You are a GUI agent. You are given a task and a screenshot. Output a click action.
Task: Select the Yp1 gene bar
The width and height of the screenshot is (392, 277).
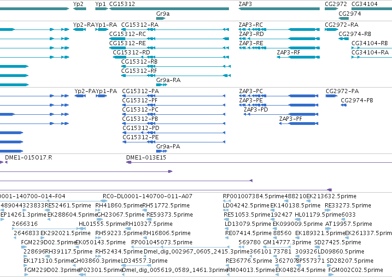pos(101,9)
